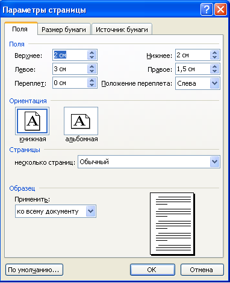Increase the Переплет value with up arrow

click(x=92, y=80)
